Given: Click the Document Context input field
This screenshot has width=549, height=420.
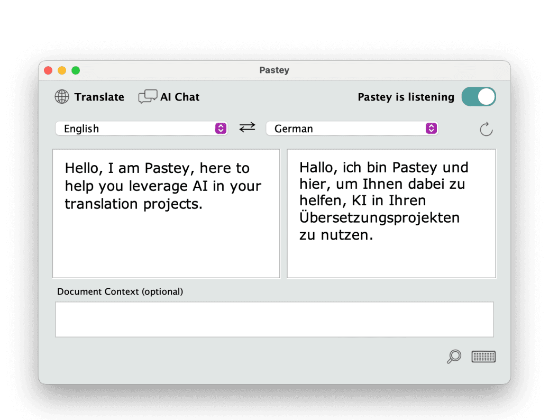Looking at the screenshot, I should pos(274,319).
